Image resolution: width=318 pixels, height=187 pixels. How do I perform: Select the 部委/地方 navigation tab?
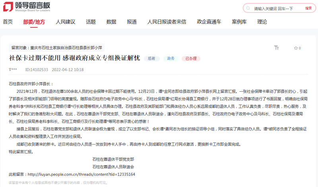point(34,22)
